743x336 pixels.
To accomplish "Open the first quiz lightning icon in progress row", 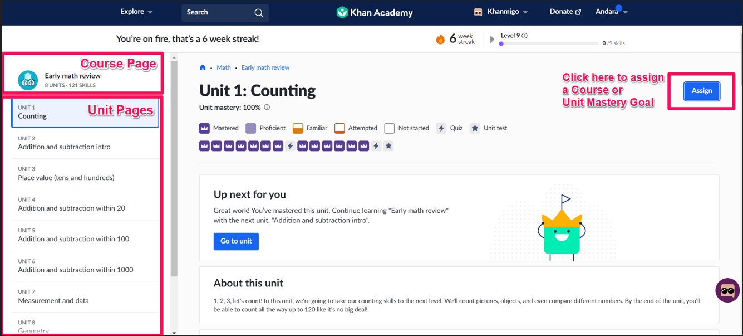I will pos(290,146).
